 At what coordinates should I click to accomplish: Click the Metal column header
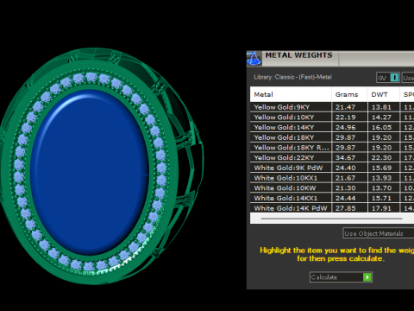(x=291, y=94)
